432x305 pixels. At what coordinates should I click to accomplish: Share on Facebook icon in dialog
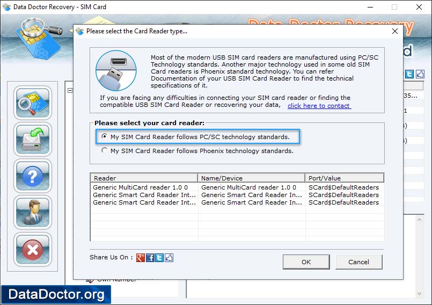150,258
